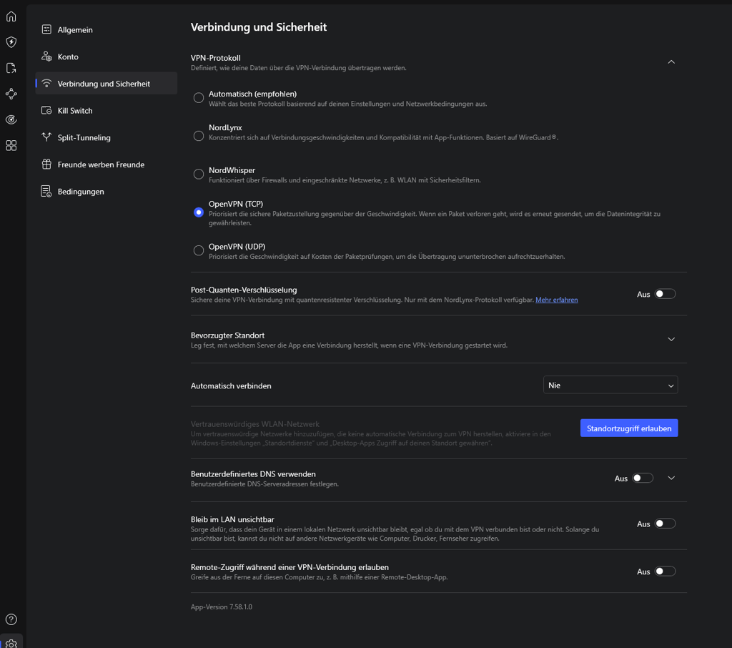Click the Settings gear icon

[11, 644]
